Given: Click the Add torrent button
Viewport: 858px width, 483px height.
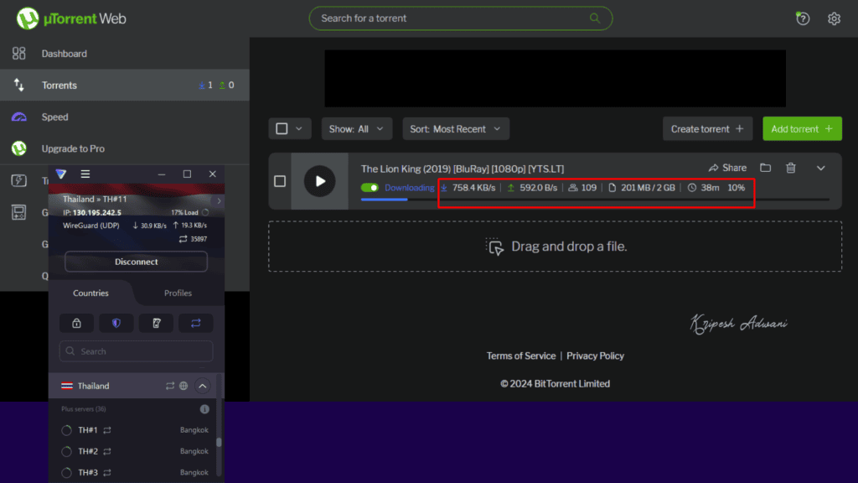Looking at the screenshot, I should (801, 128).
